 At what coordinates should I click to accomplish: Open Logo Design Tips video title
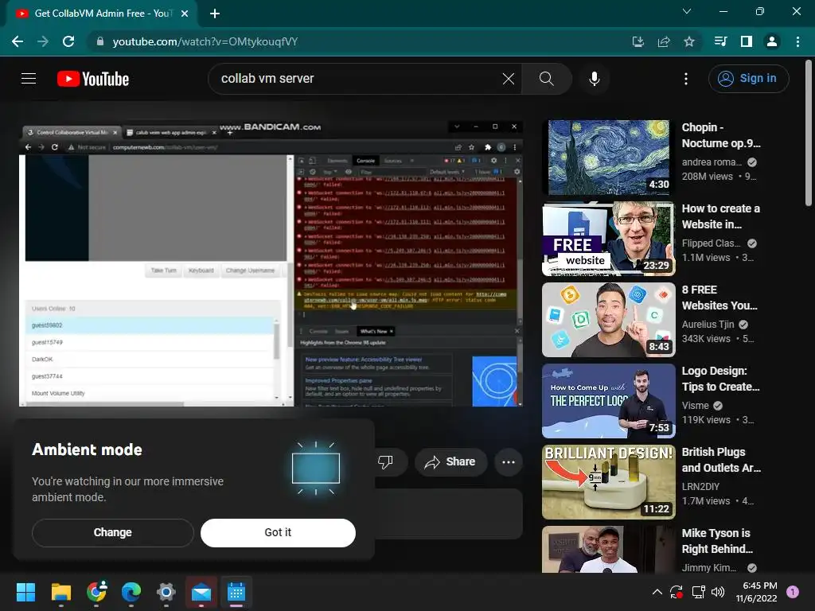coord(720,379)
